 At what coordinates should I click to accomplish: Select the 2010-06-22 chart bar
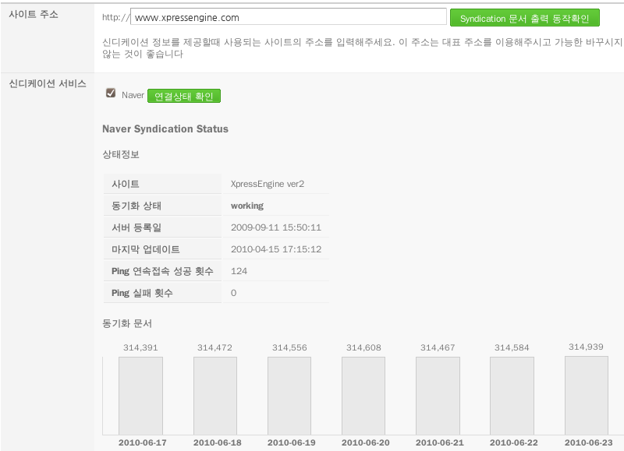512,395
